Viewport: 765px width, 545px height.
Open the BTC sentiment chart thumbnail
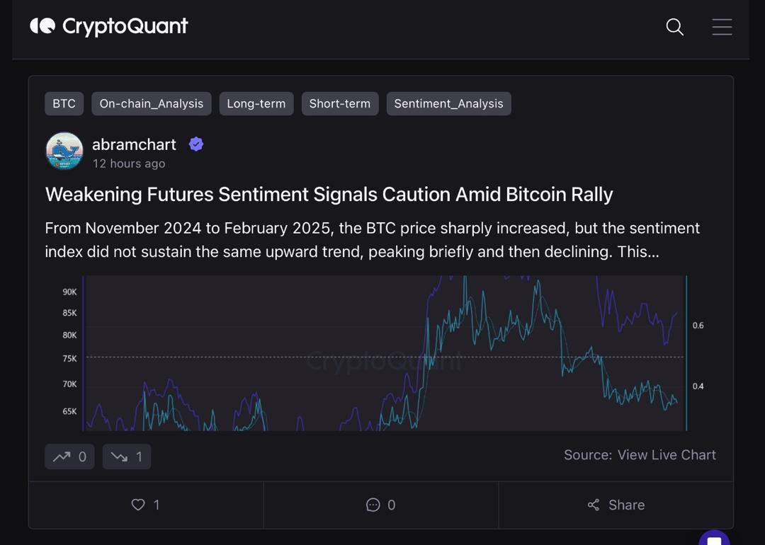382,353
